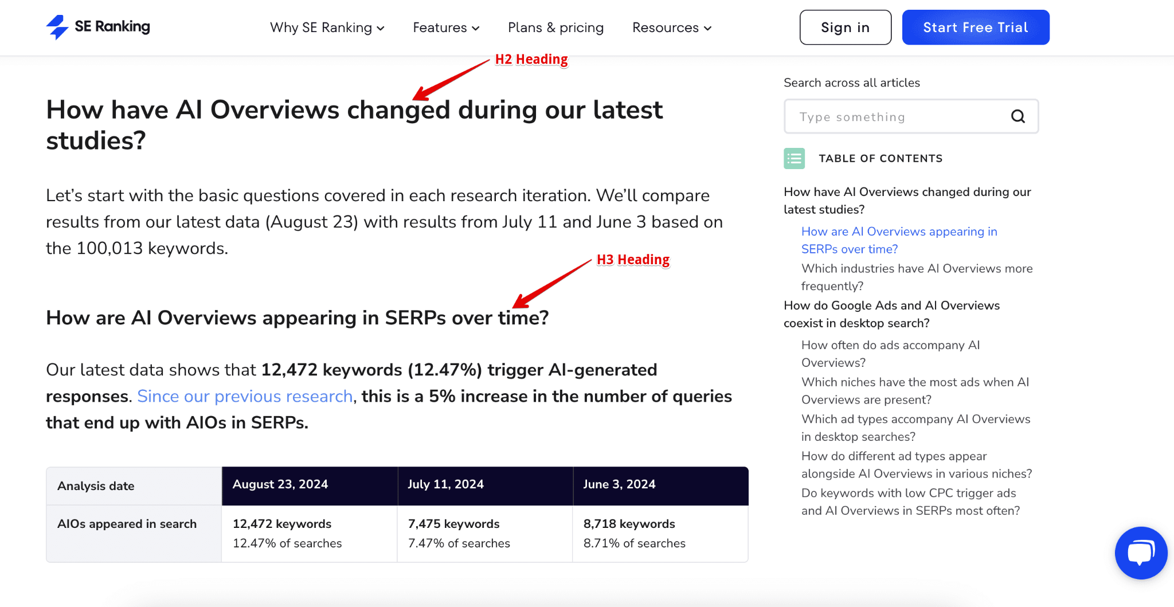Select Plans & pricing in the navigation
Viewport: 1174px width, 607px height.
(x=555, y=27)
